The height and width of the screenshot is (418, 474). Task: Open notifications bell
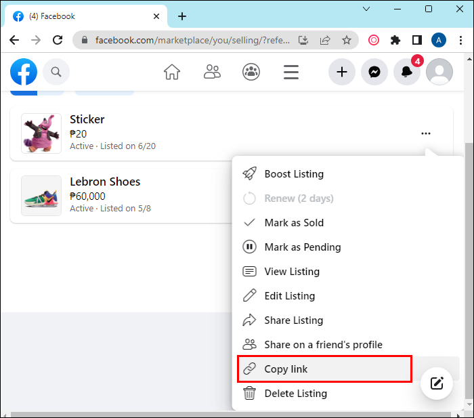[406, 72]
